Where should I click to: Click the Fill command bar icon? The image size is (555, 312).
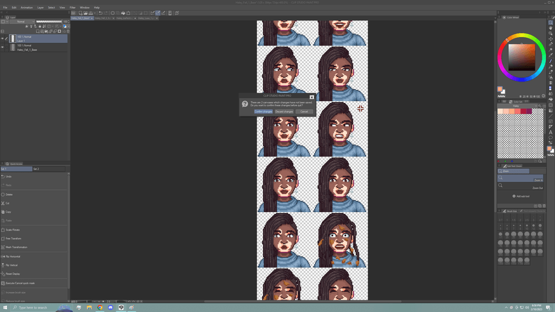(x=123, y=13)
